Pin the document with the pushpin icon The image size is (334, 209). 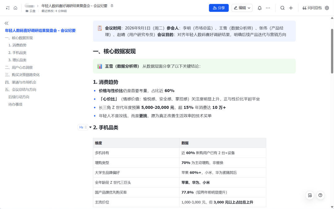click(112, 6)
